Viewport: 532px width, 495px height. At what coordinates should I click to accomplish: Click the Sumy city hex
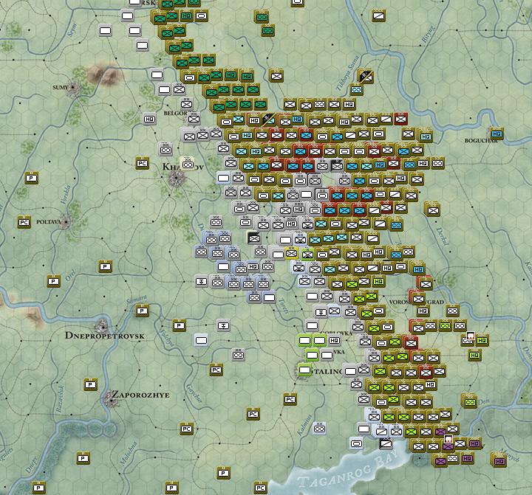tap(73, 89)
